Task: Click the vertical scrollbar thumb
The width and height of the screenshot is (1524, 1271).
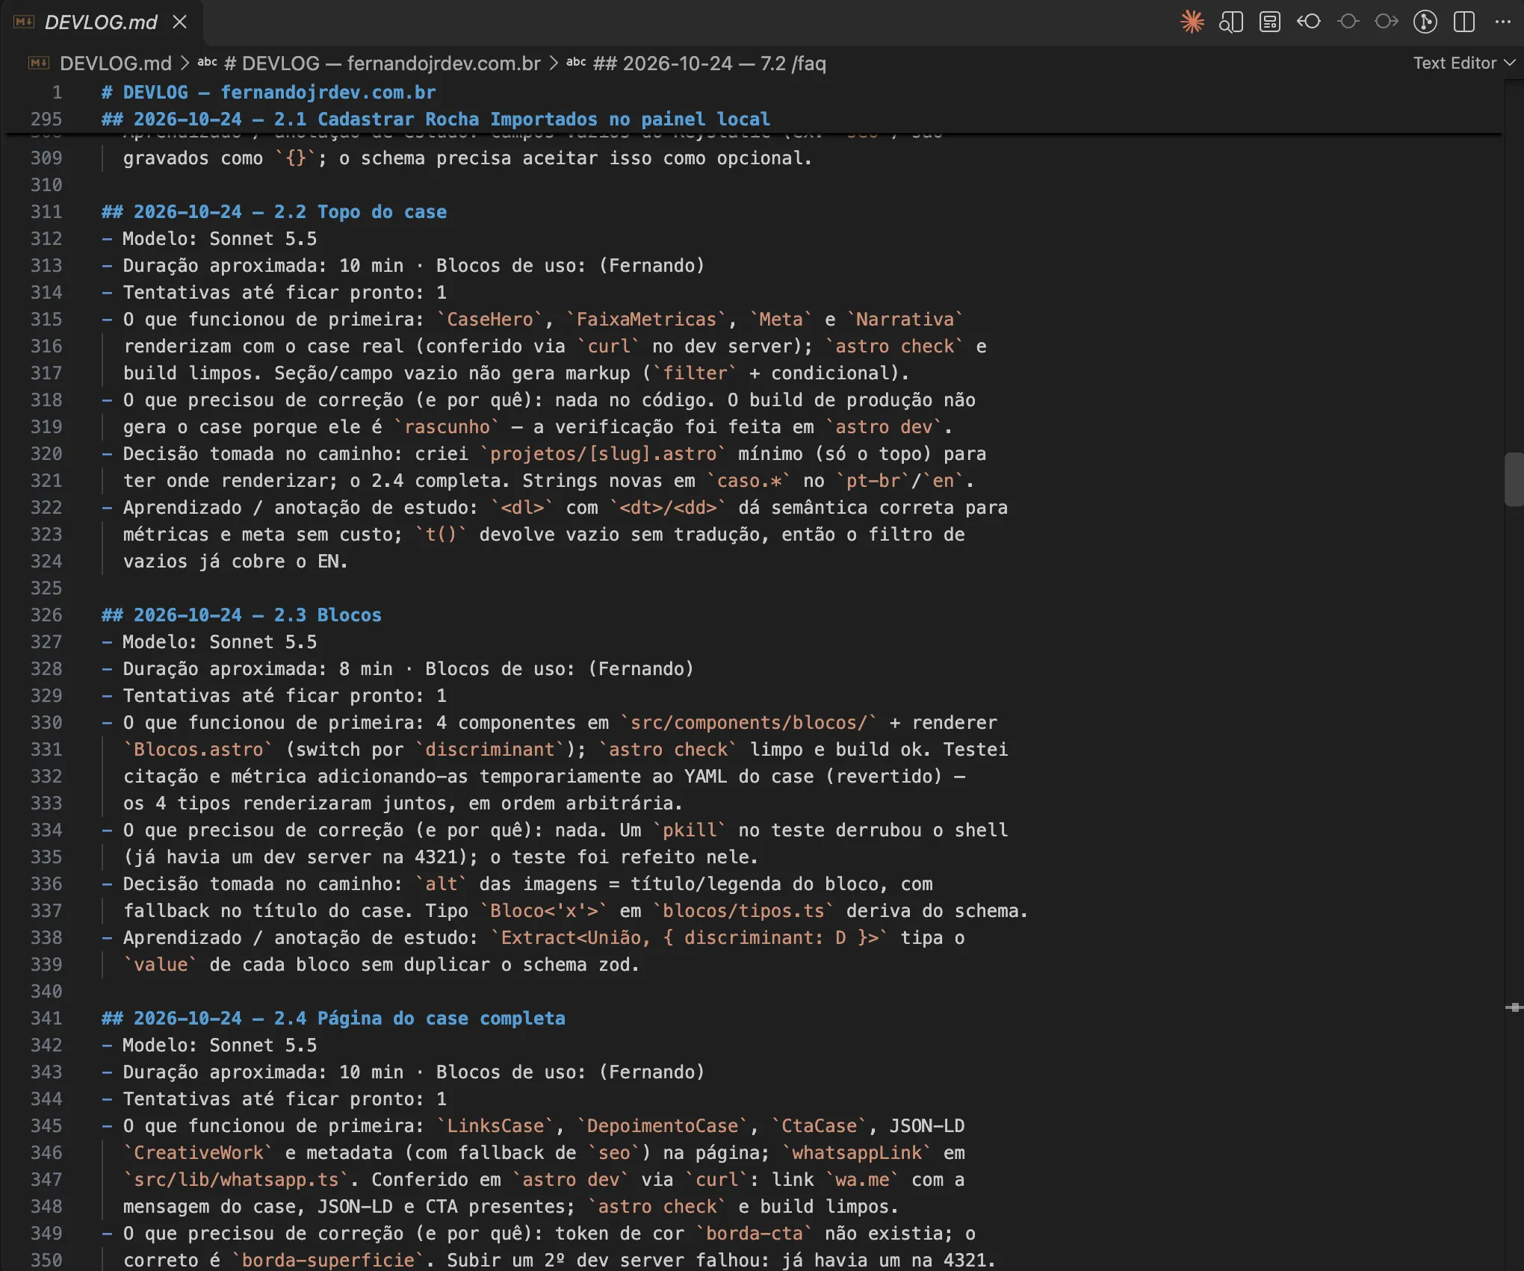Action: pos(1514,479)
